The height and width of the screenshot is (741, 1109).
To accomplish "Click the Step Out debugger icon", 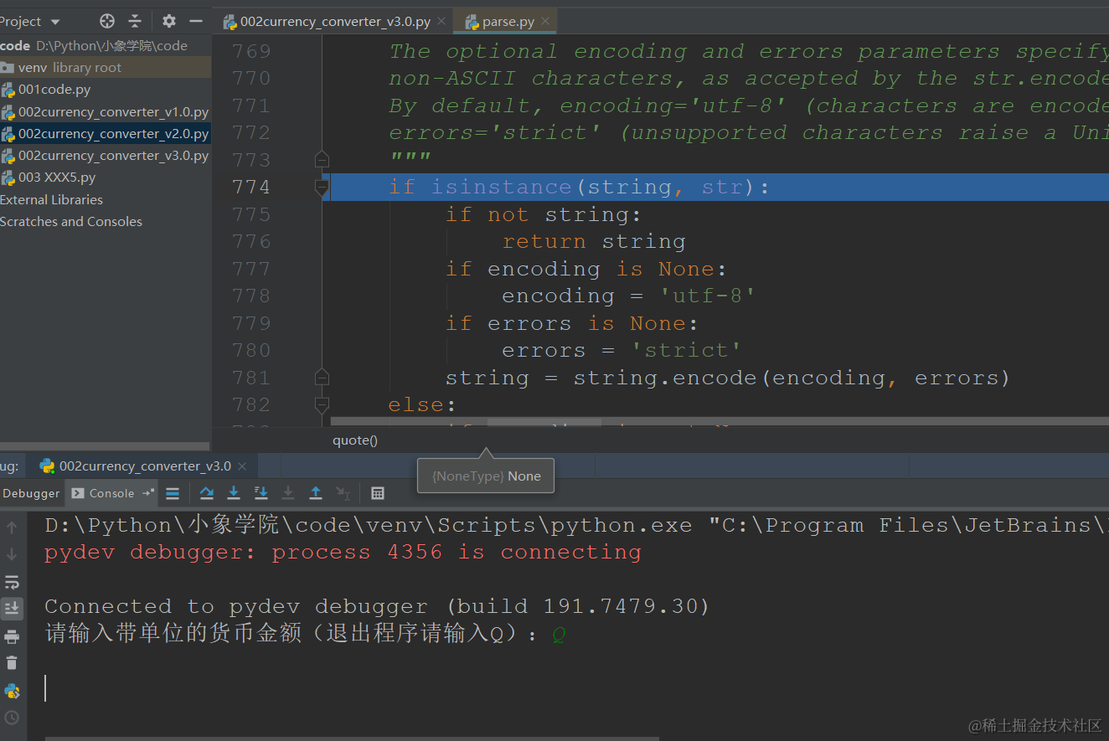I will click(316, 493).
